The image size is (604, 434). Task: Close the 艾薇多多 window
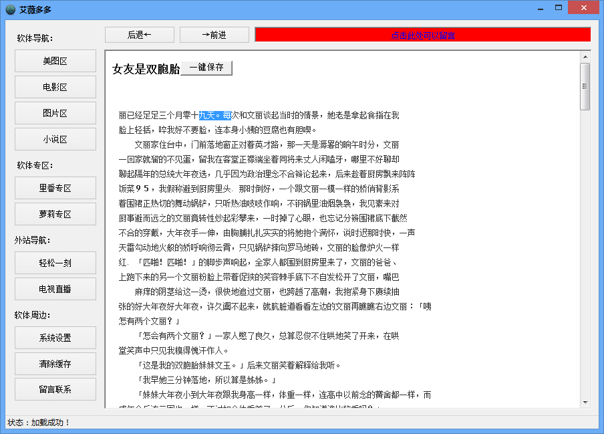583,8
